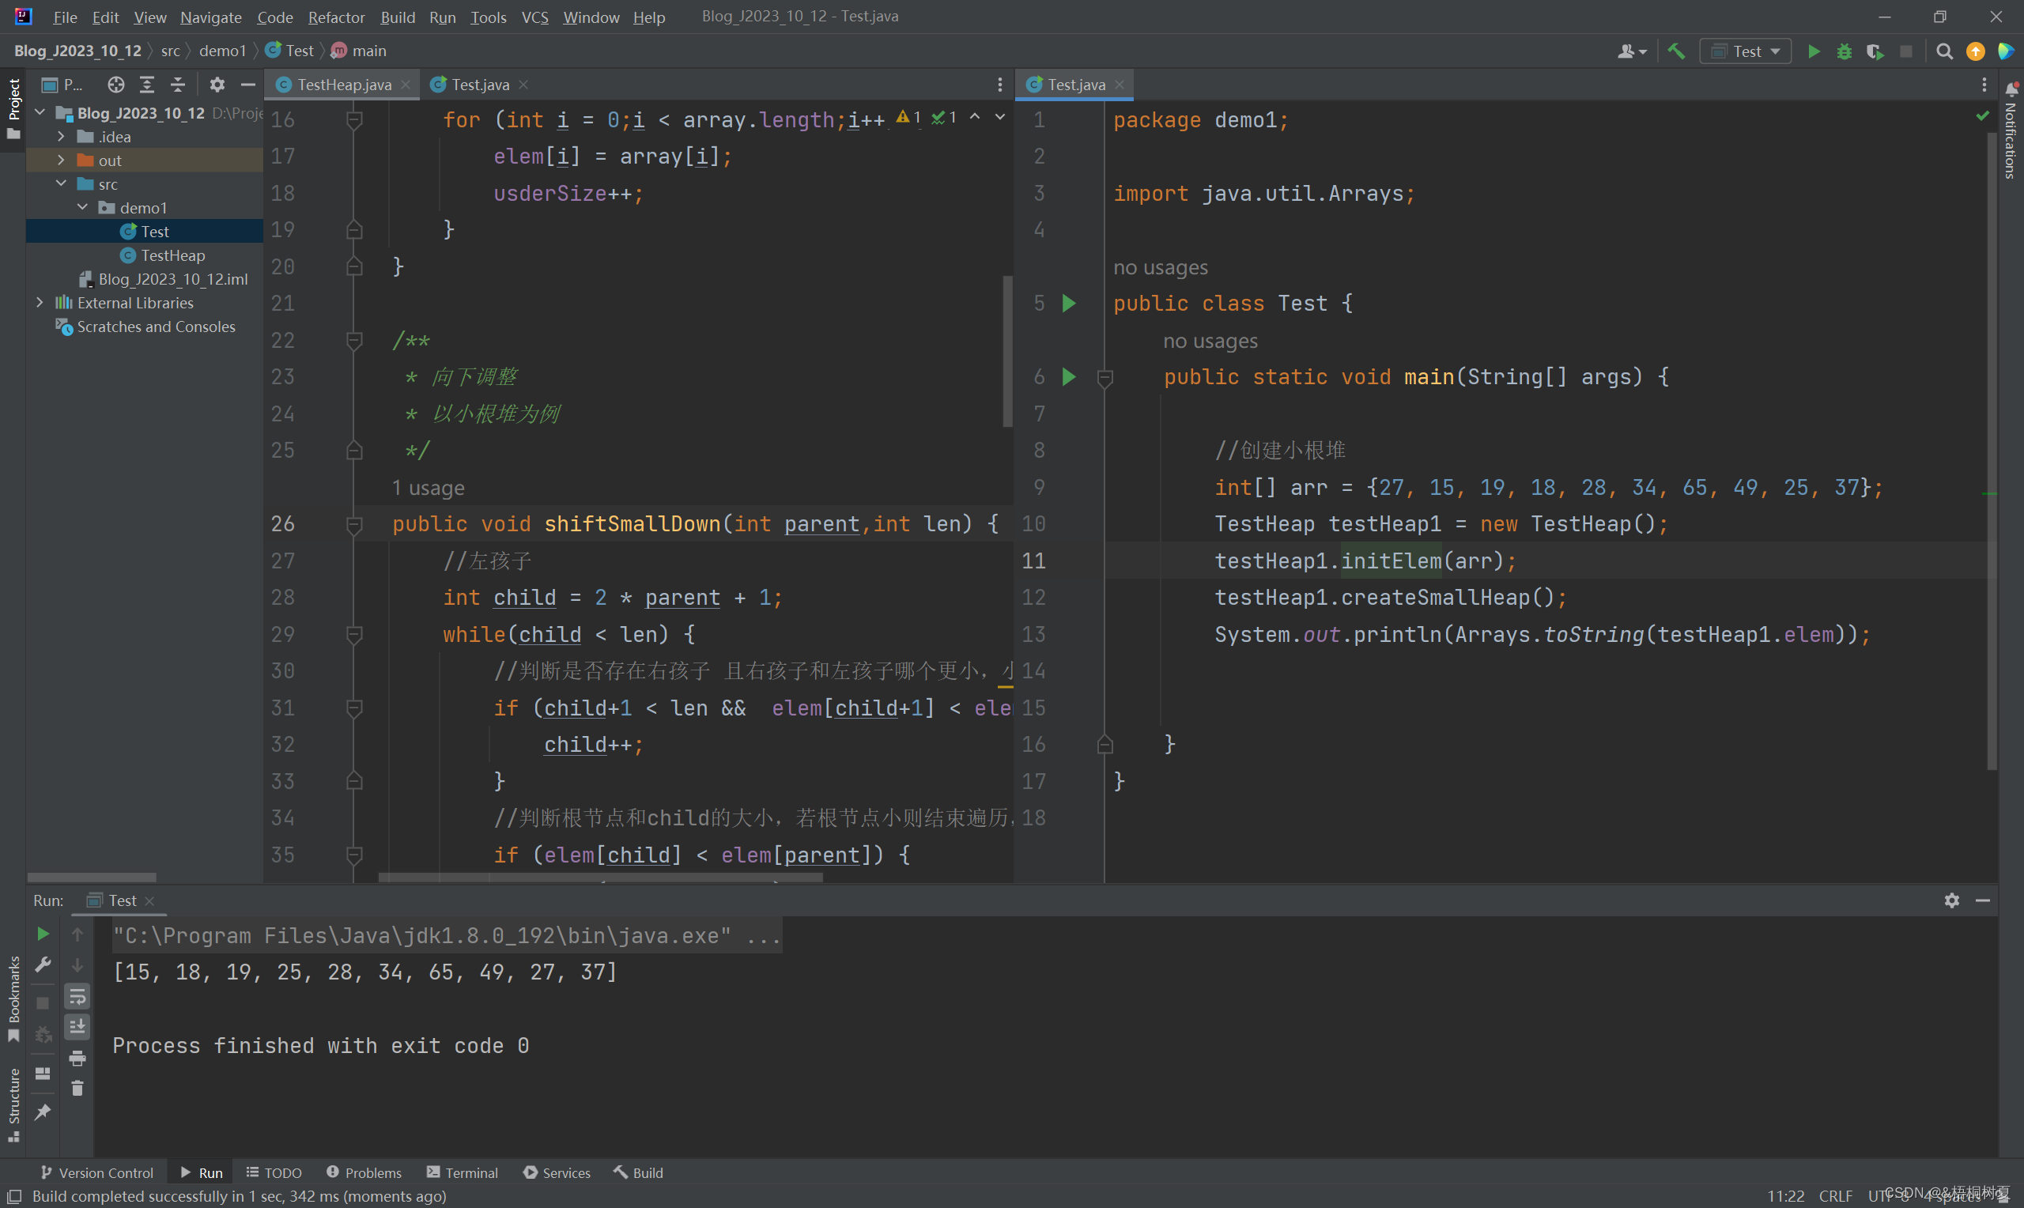Switch to TestHeap.java editor tab
This screenshot has height=1208, width=2024.
click(x=343, y=85)
